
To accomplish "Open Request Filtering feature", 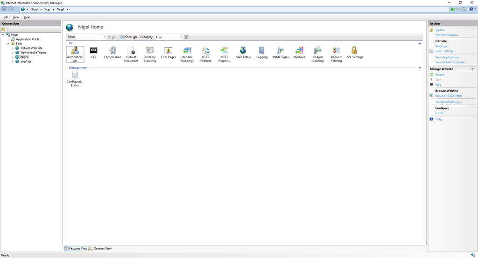I will pos(336,54).
